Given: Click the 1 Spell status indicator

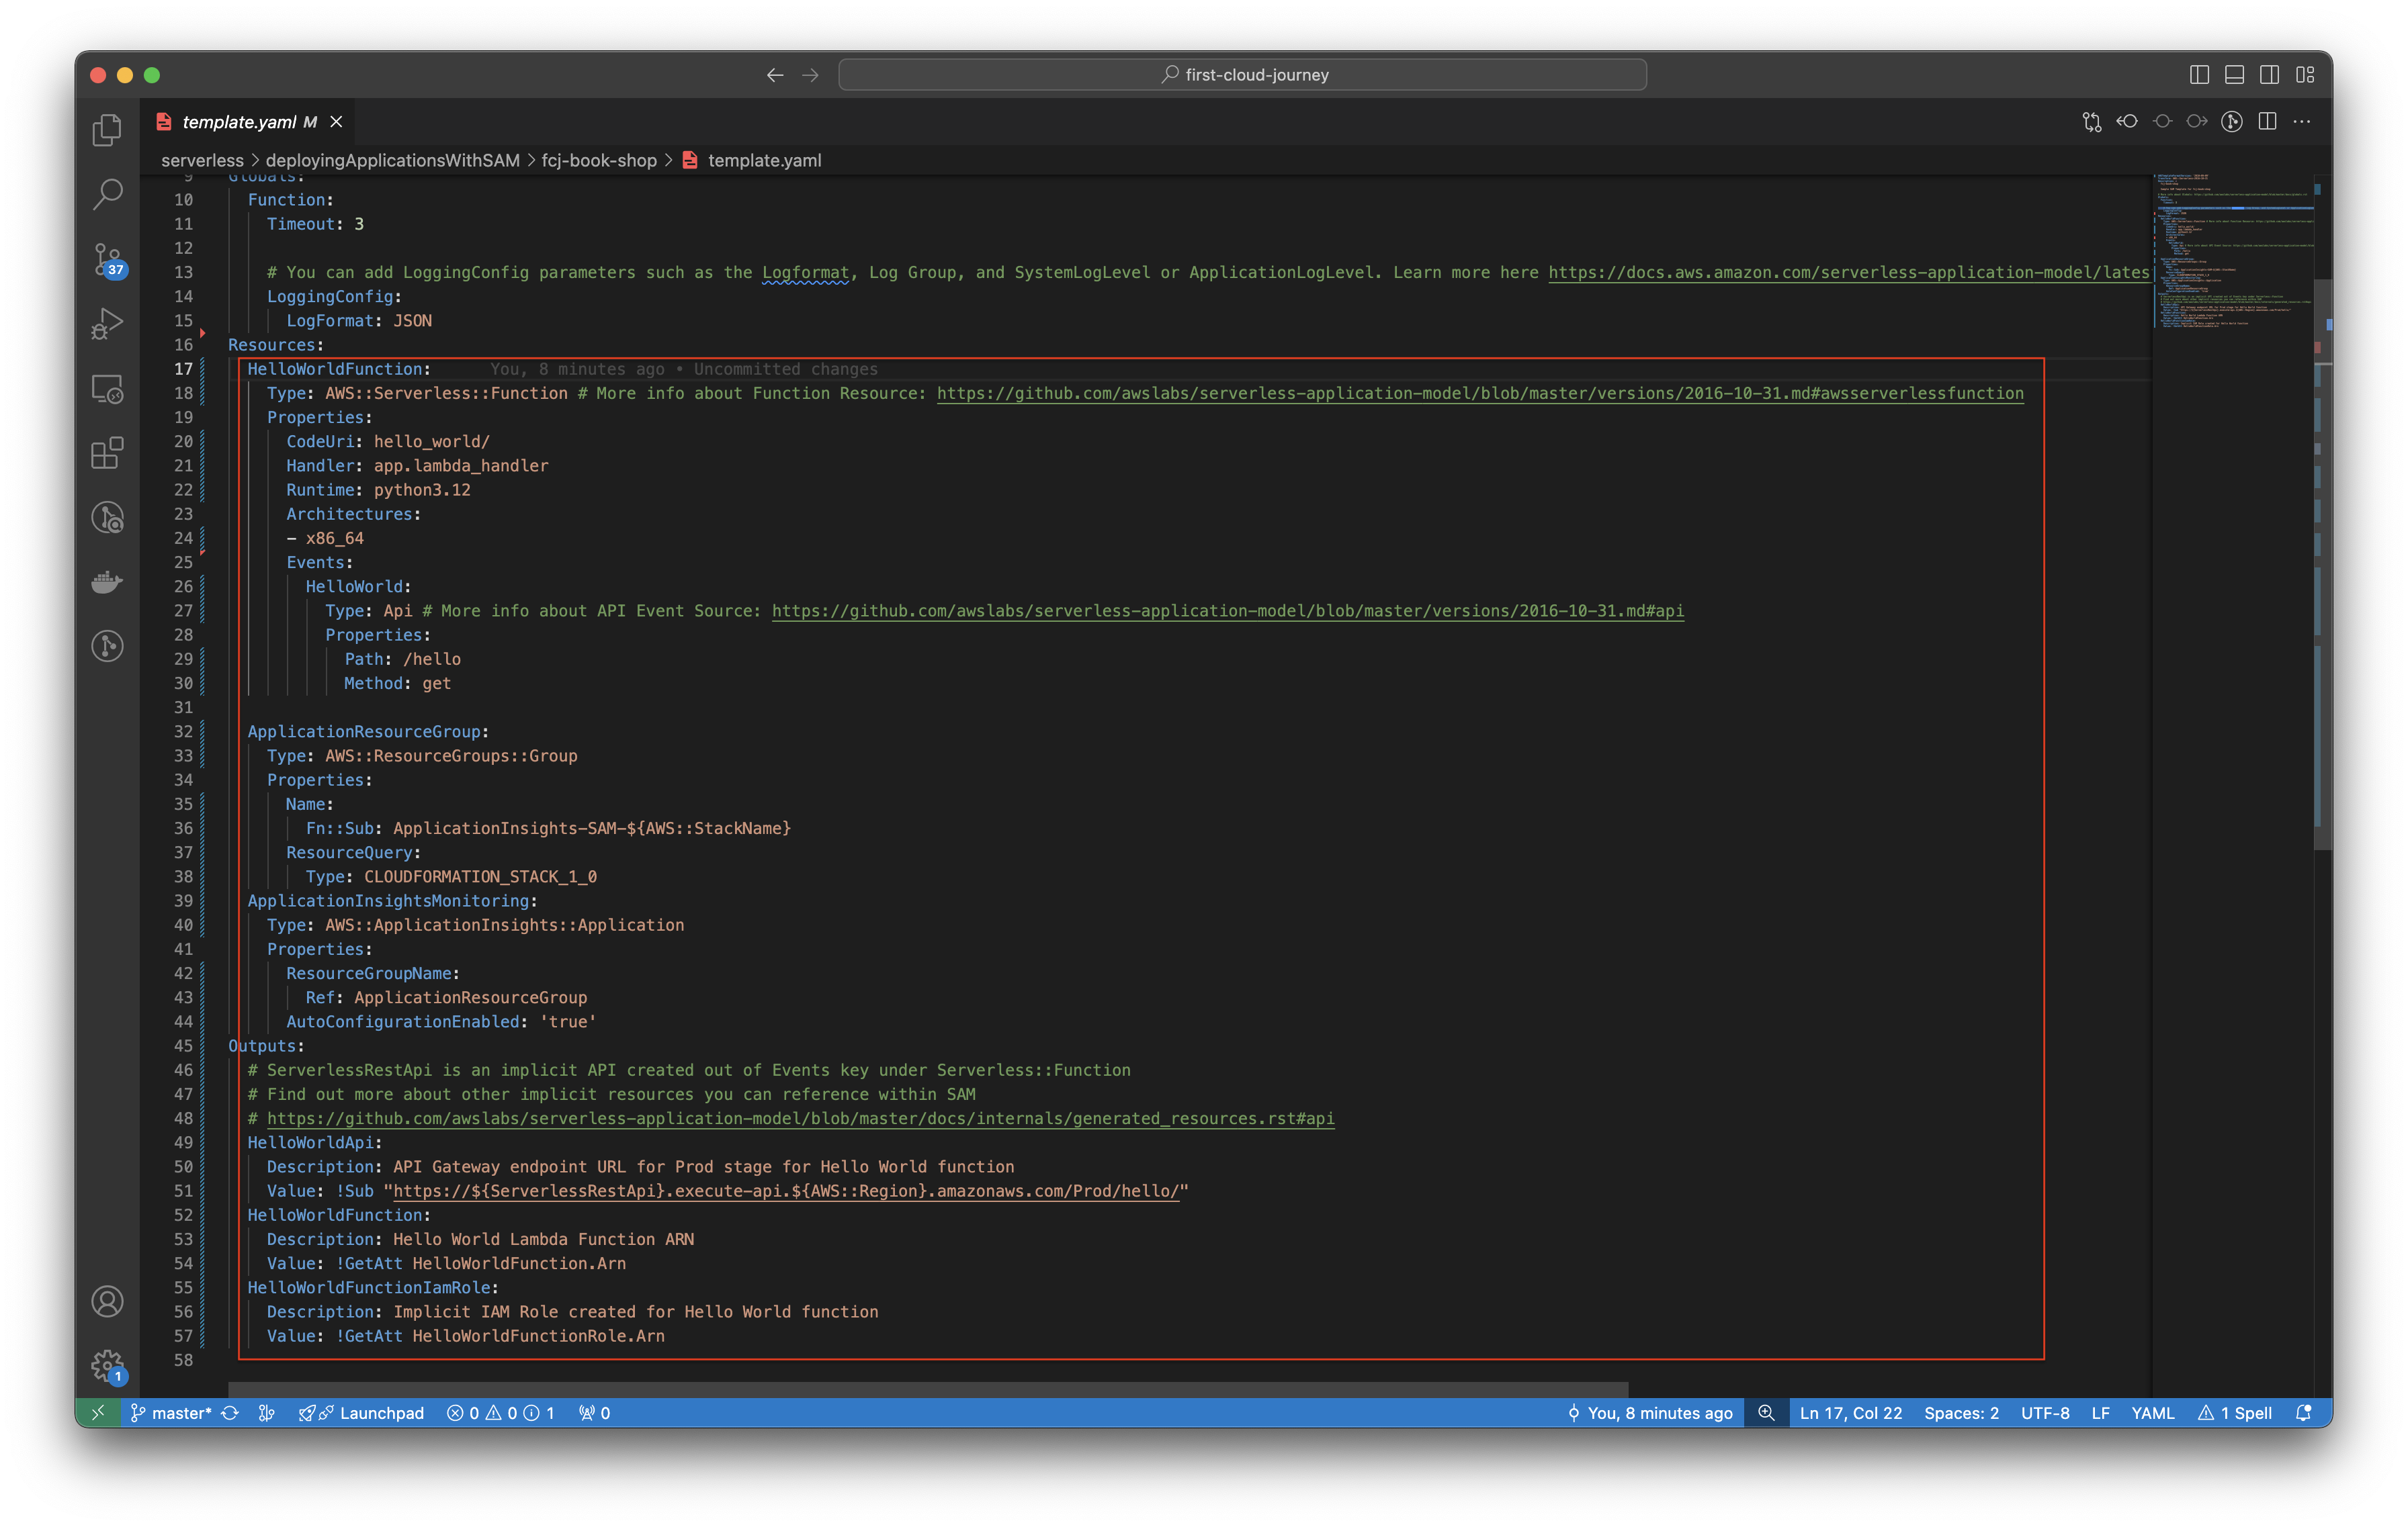Looking at the screenshot, I should coord(2235,1412).
